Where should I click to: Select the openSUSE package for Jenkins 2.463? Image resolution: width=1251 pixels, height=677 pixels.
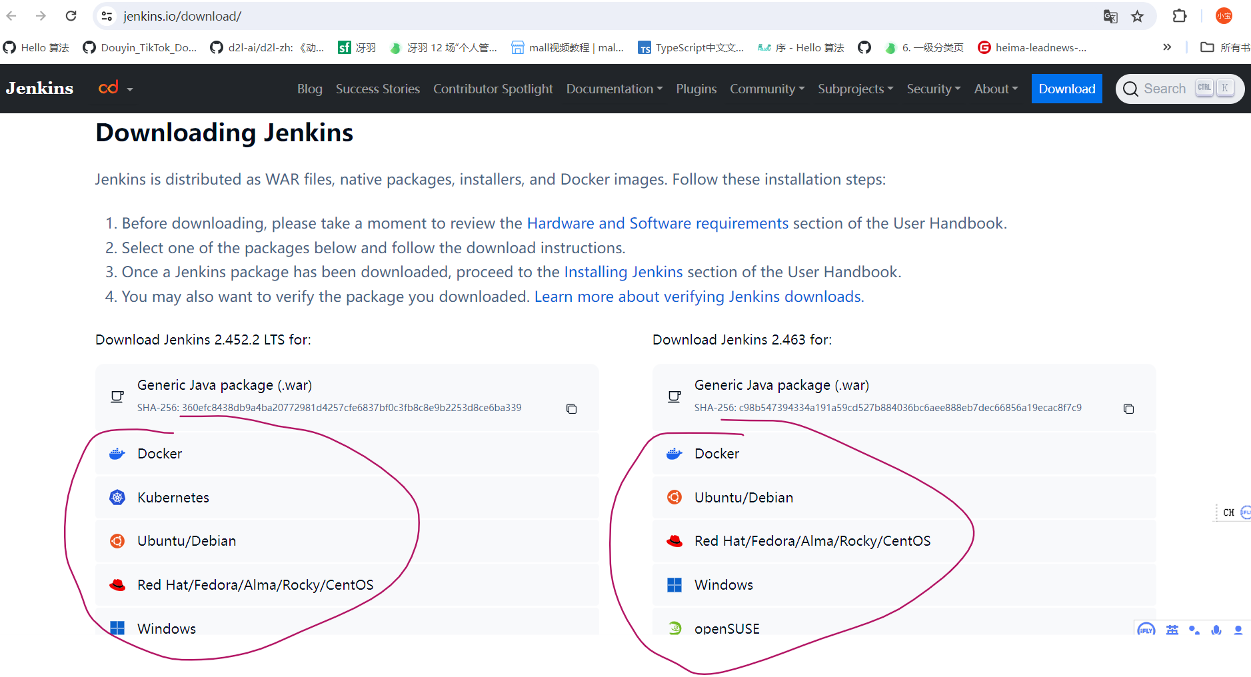click(x=726, y=628)
